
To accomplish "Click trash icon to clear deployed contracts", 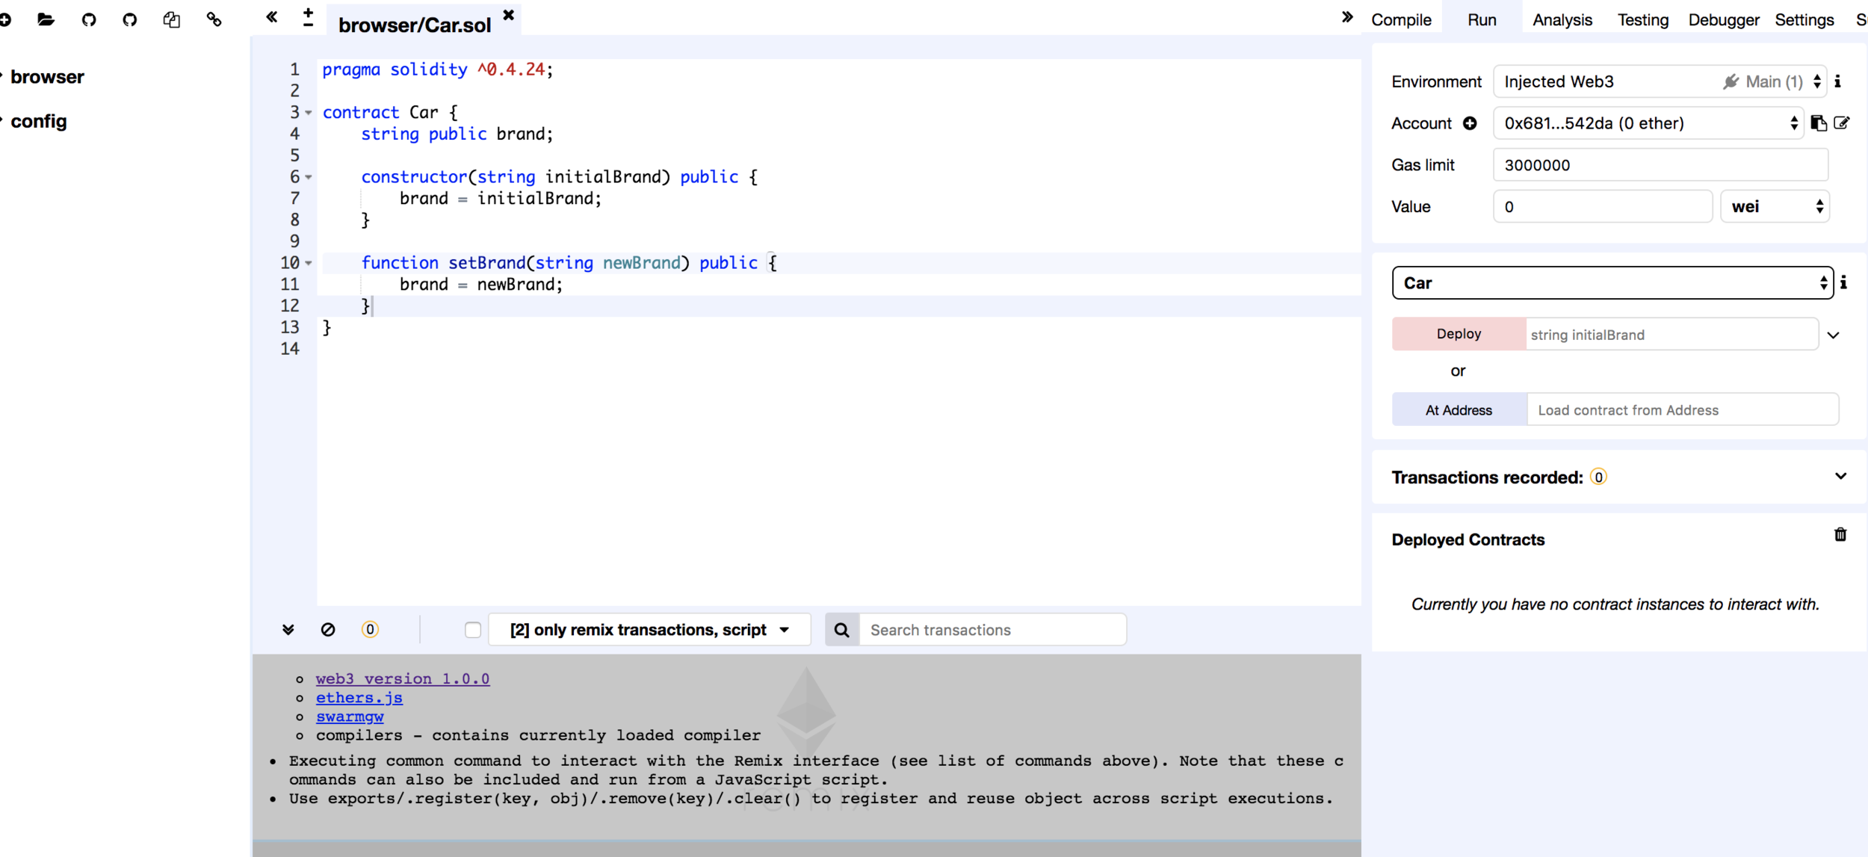I will [x=1840, y=535].
